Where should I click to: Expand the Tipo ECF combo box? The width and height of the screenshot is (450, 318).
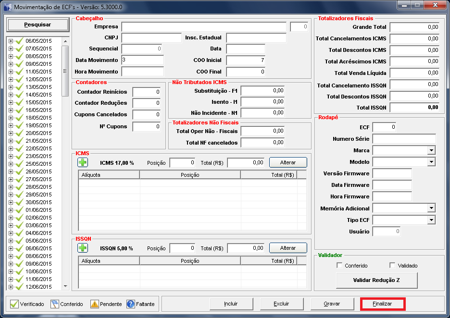tap(431, 220)
